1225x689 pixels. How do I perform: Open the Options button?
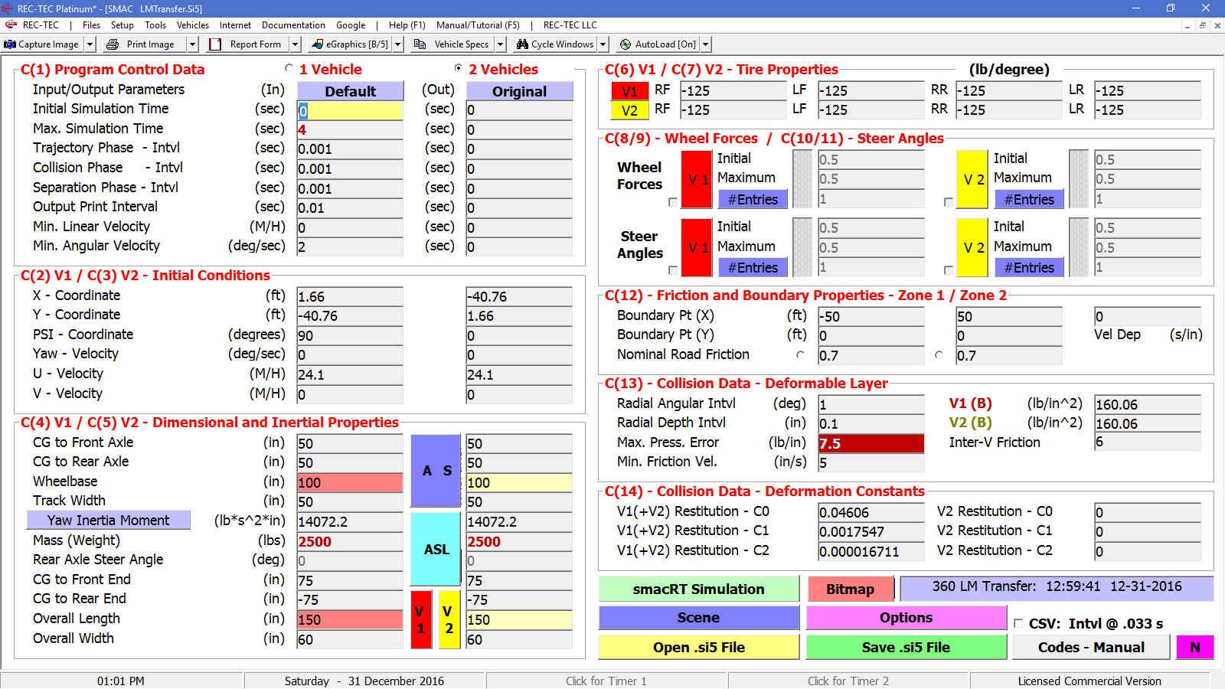tap(906, 618)
